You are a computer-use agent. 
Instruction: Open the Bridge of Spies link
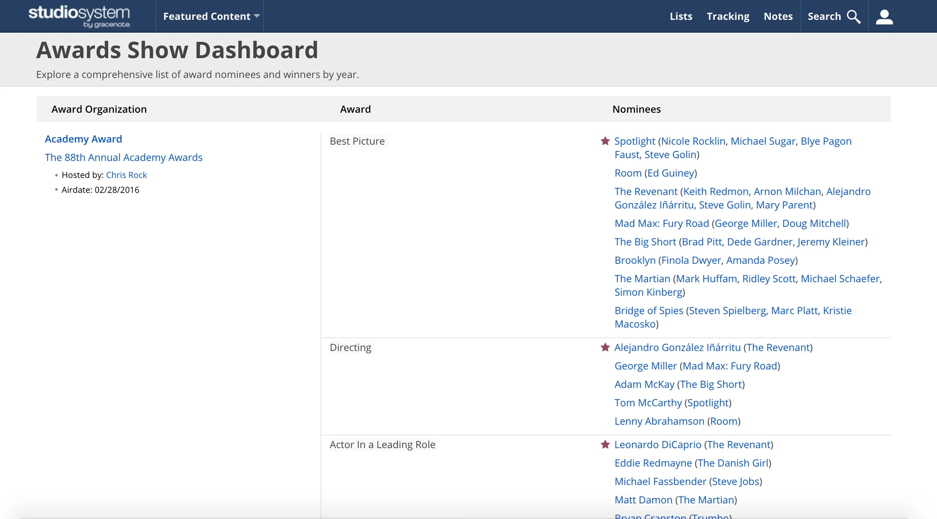click(x=649, y=311)
